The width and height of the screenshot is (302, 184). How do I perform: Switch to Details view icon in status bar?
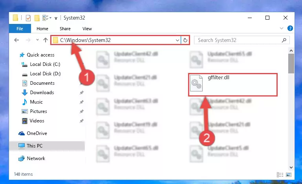280,175
